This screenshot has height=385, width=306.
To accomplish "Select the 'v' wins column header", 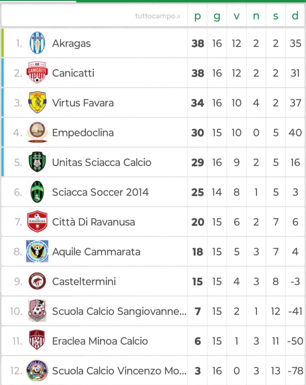I will pos(237,16).
